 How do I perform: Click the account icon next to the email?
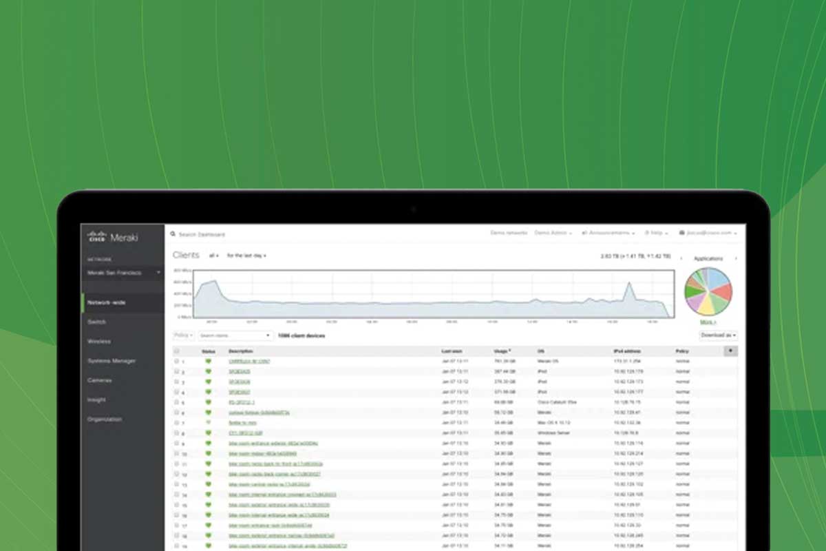coord(681,233)
